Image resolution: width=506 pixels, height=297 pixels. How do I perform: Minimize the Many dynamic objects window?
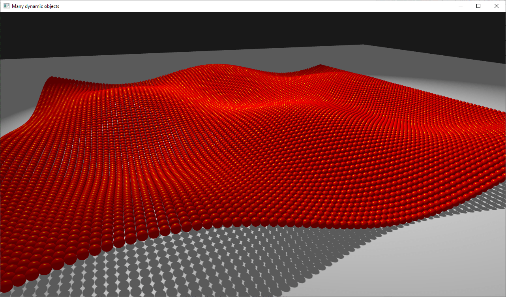(x=460, y=6)
